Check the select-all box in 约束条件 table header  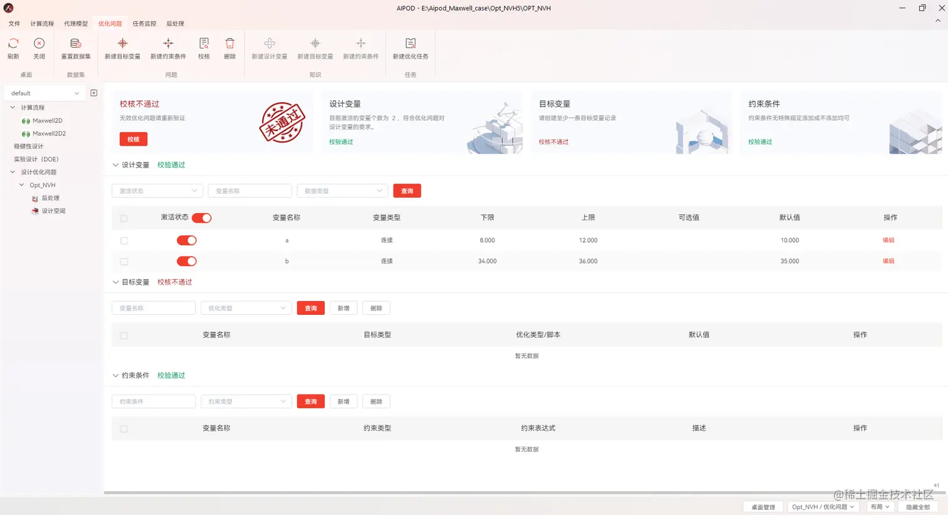pyautogui.click(x=124, y=429)
